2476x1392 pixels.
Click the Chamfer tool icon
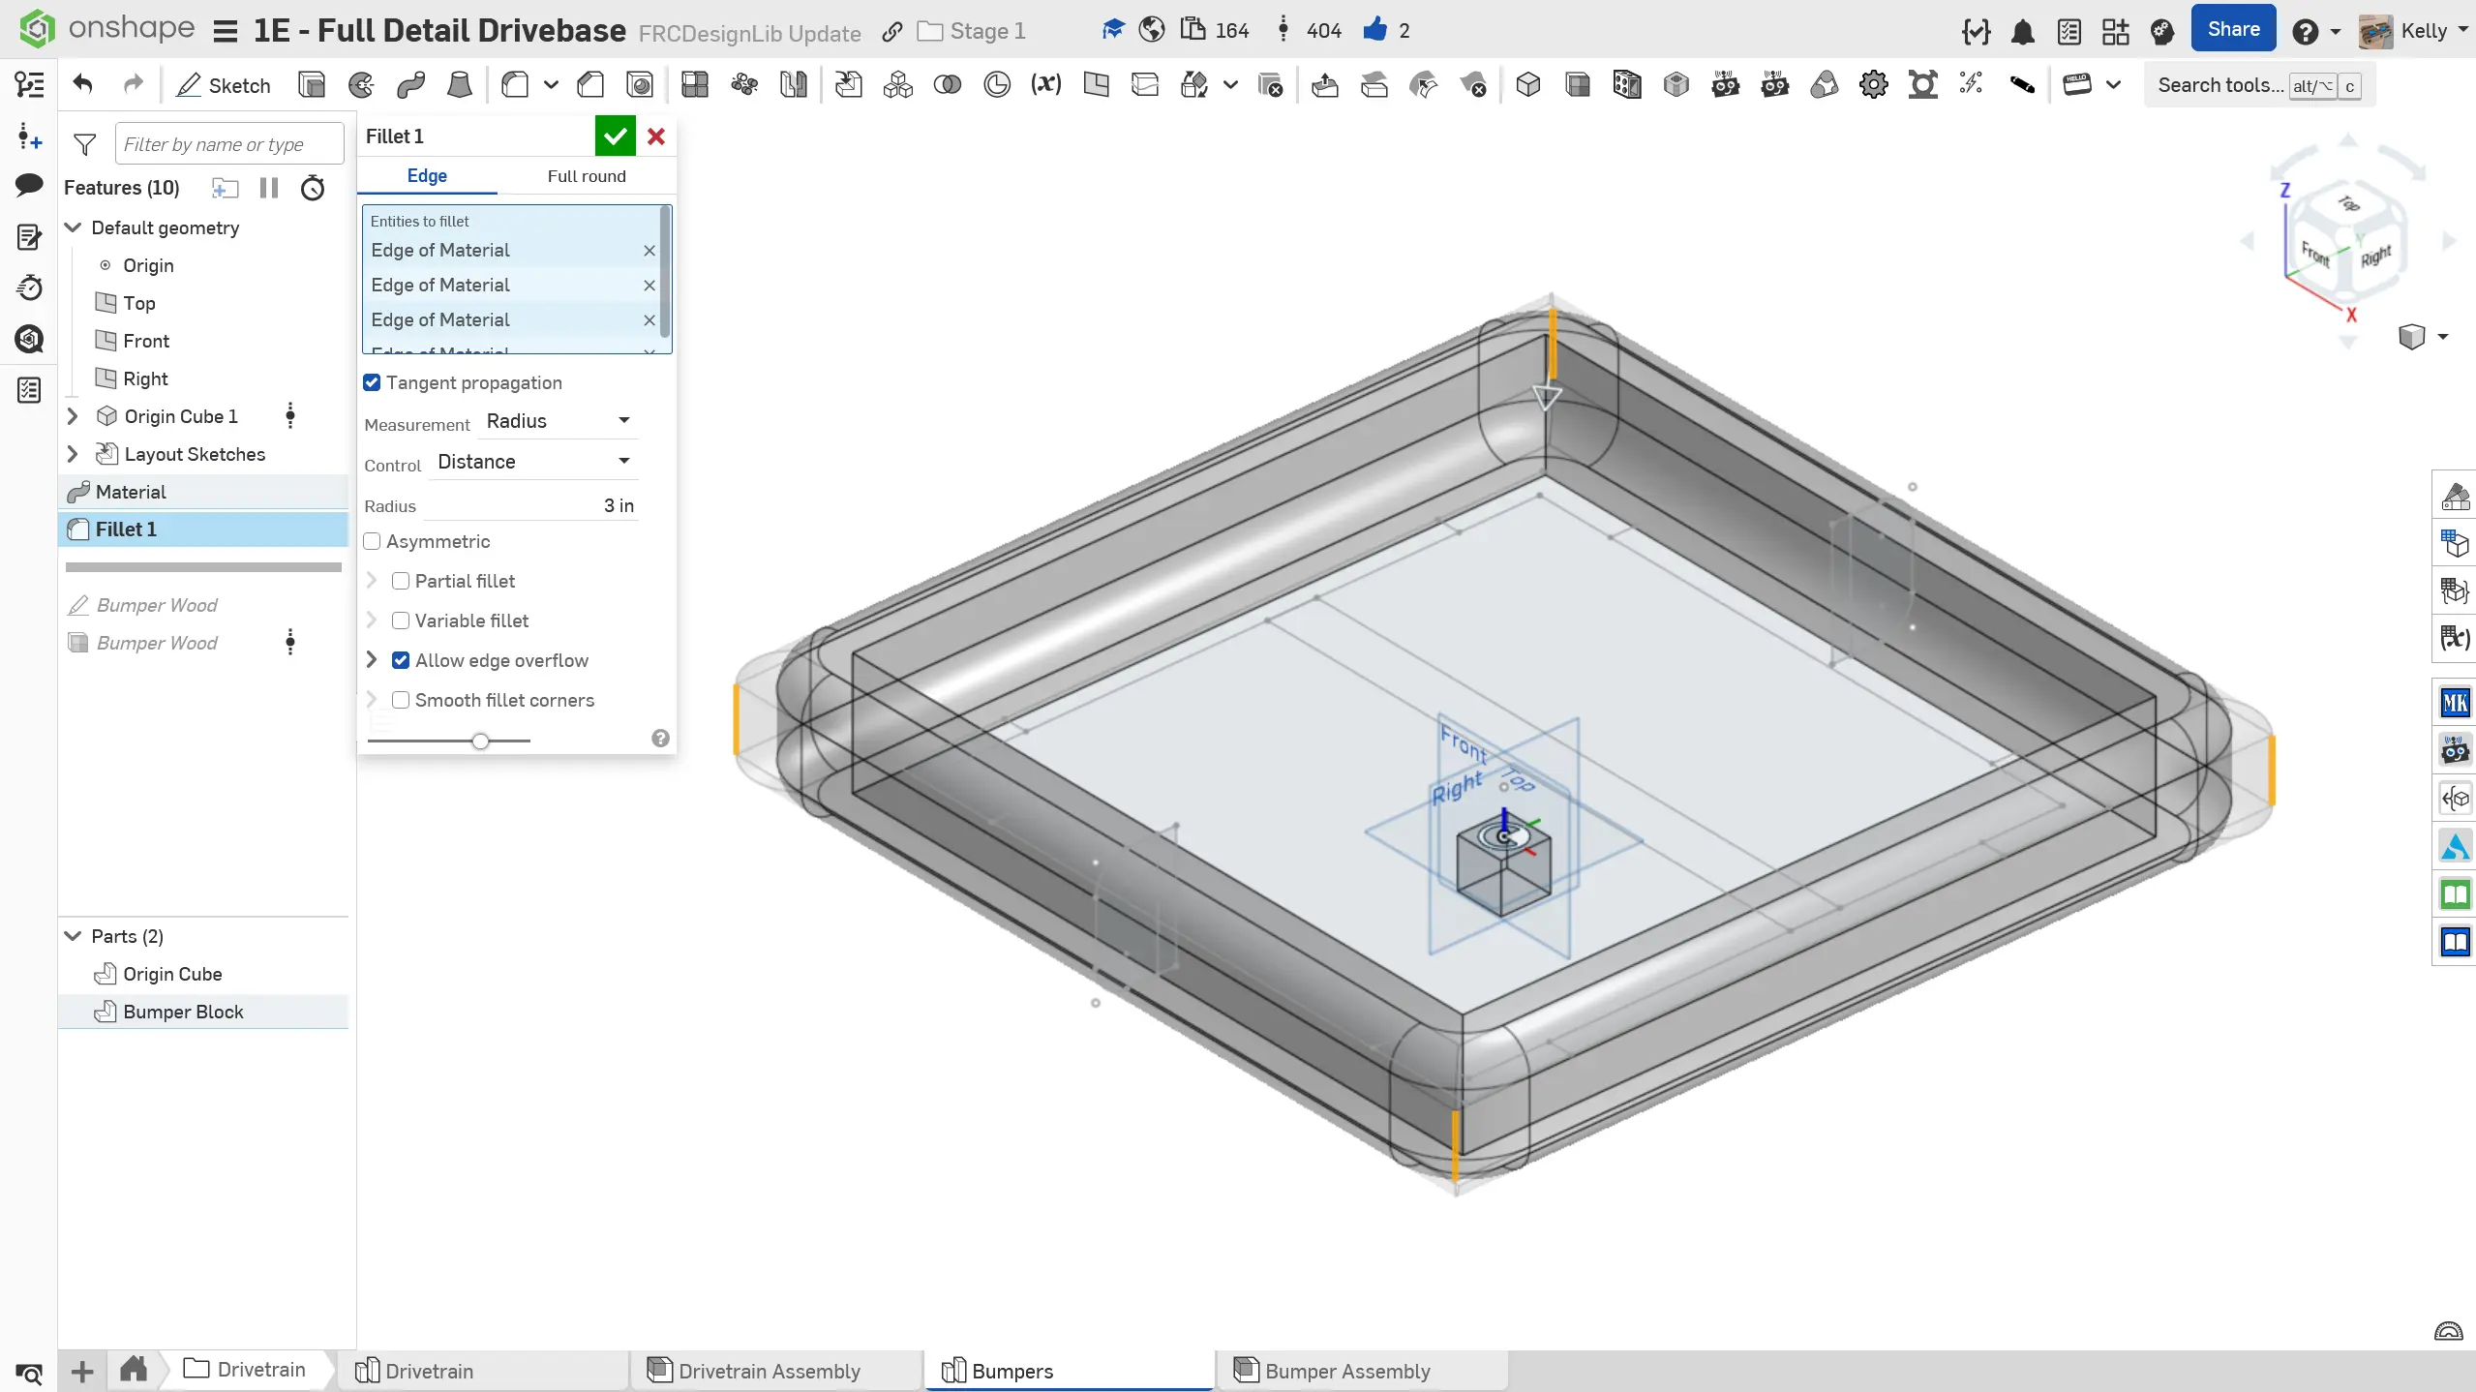(590, 85)
